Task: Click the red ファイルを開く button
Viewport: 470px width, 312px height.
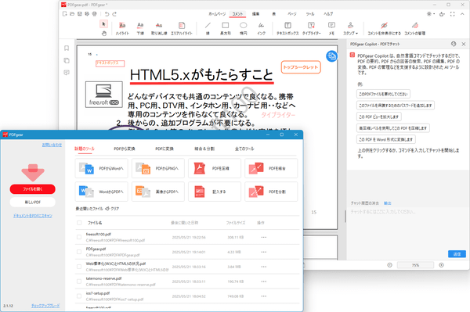Action: 33,189
